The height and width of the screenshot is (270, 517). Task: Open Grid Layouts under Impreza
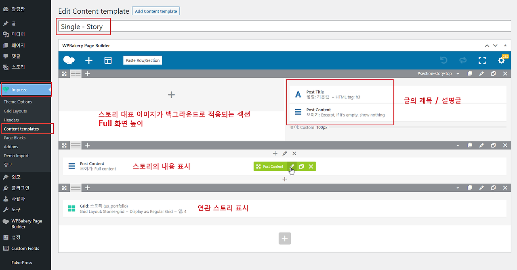click(x=15, y=111)
